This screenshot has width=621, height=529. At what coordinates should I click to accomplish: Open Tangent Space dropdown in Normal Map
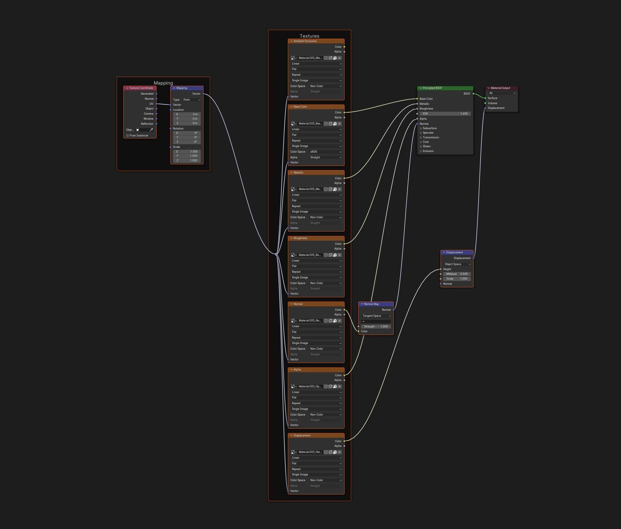point(376,316)
